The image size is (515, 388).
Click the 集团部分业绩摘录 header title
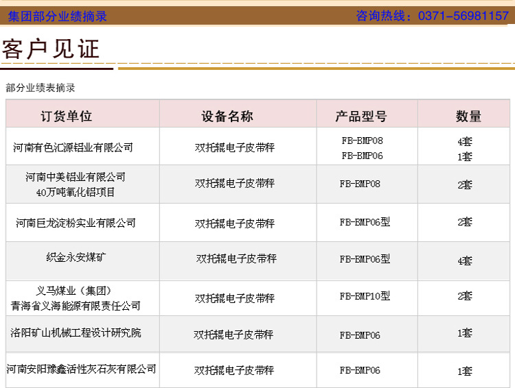pyautogui.click(x=57, y=16)
